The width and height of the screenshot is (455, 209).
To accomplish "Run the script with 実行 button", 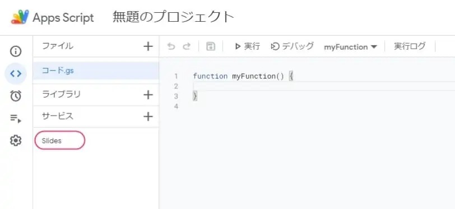I will [248, 46].
